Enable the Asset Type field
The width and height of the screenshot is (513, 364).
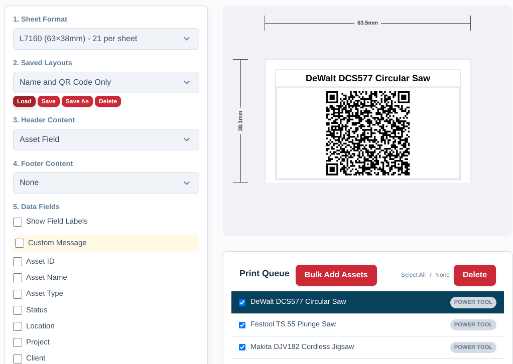point(18,294)
